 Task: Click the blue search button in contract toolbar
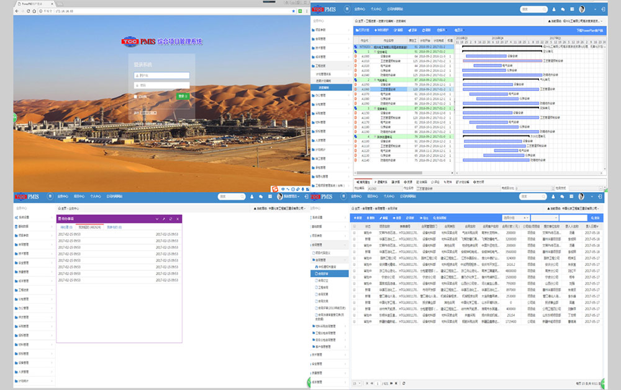[596, 218]
